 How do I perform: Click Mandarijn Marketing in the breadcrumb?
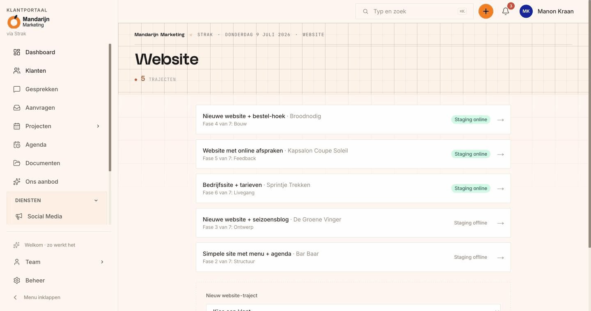(x=159, y=35)
